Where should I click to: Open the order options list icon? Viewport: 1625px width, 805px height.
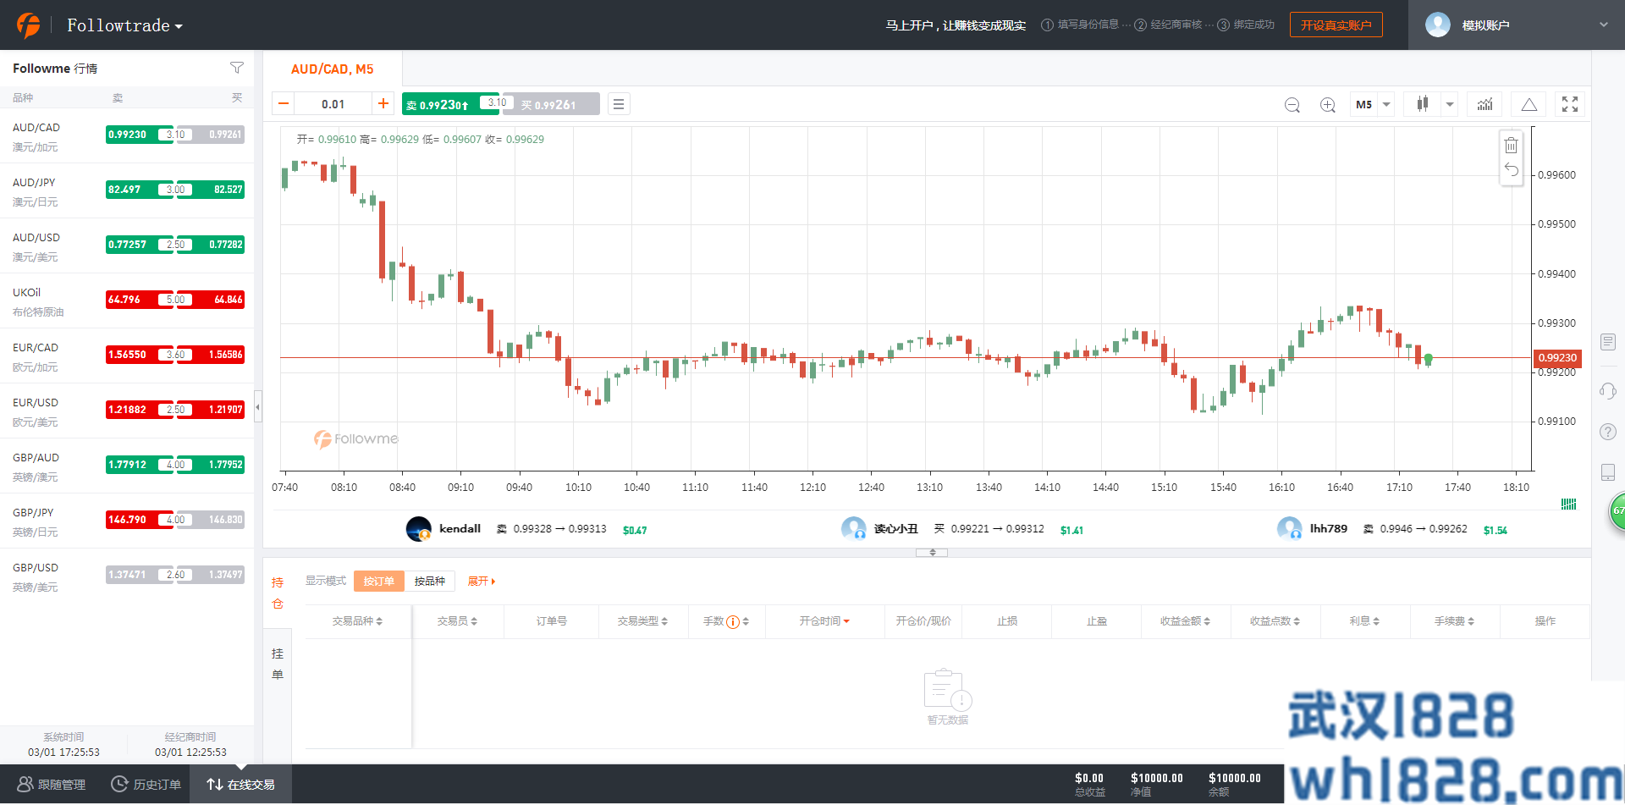pos(619,104)
